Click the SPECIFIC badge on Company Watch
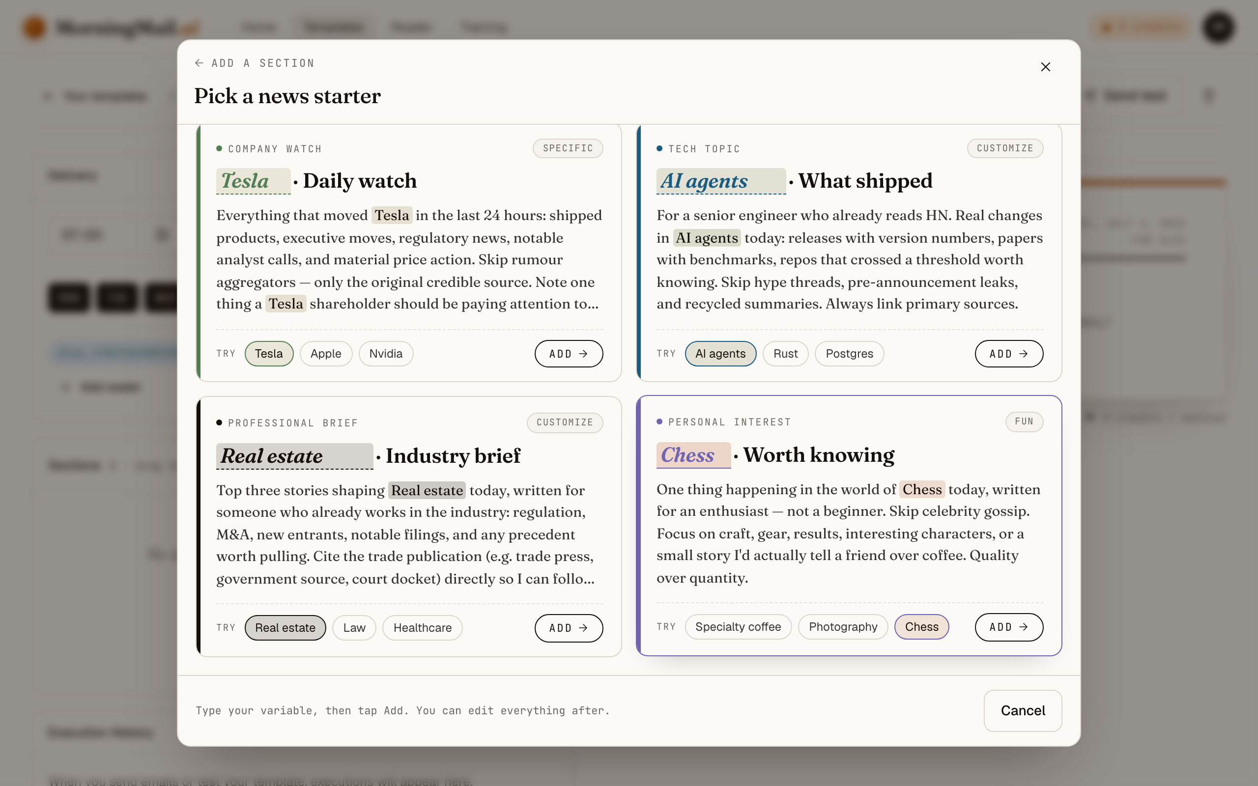This screenshot has height=786, width=1258. click(568, 148)
